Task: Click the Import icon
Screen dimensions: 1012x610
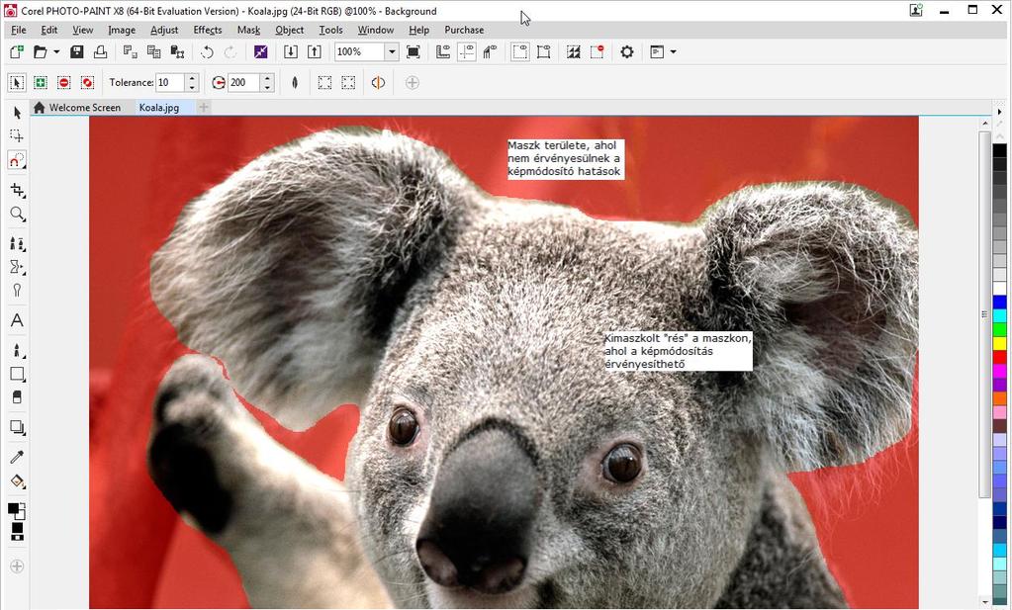Action: 291,51
